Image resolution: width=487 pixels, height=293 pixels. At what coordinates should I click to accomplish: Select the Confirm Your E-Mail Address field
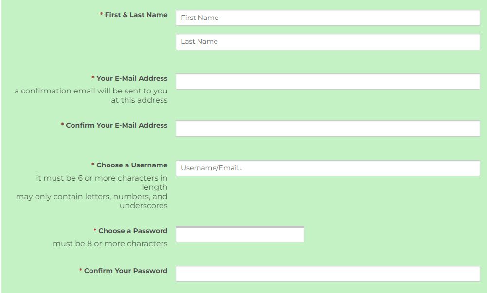pyautogui.click(x=327, y=128)
